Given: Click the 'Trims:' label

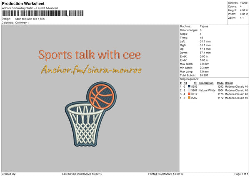Looking at the screenshot, I should click(x=183, y=38).
